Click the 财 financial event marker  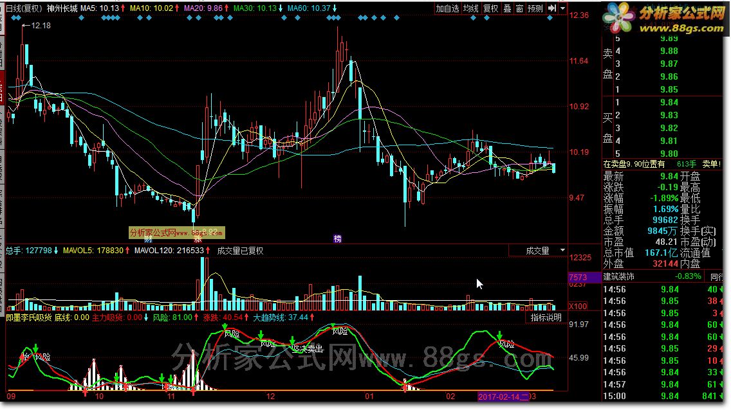148,239
